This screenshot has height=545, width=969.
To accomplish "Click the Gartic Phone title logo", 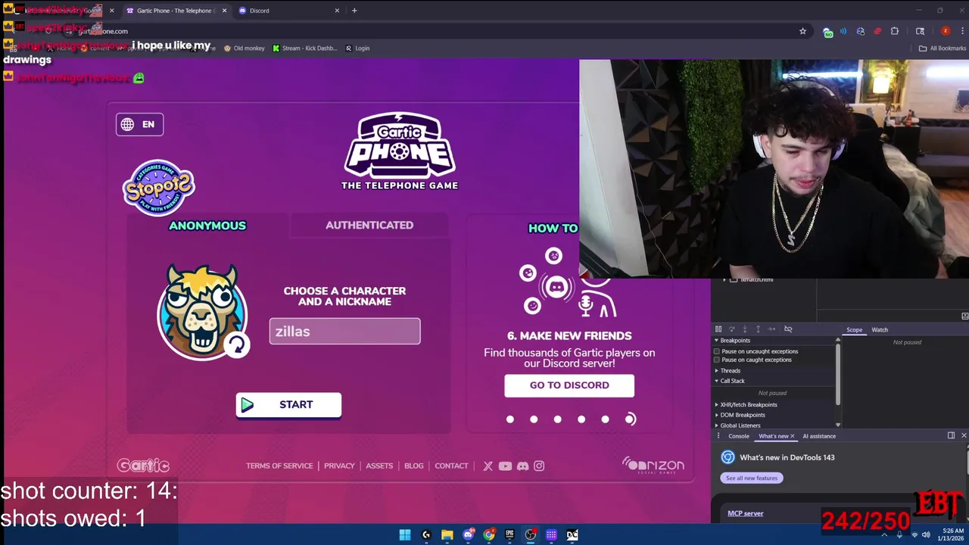I will point(400,151).
